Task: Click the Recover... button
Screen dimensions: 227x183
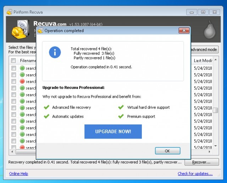Action: click(x=201, y=162)
